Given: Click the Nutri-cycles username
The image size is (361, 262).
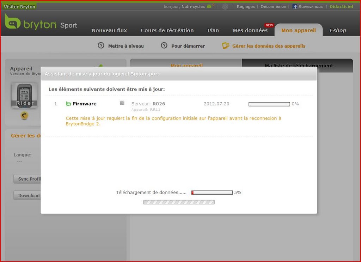Looking at the screenshot, I should [x=193, y=6].
